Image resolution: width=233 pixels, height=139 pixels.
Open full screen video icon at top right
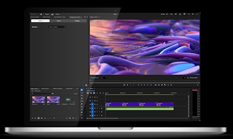click(x=197, y=14)
